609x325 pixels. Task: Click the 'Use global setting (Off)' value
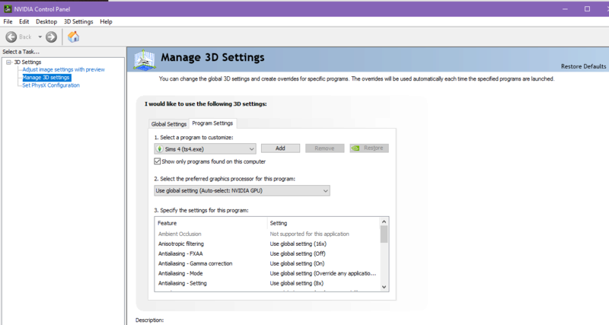click(x=298, y=253)
